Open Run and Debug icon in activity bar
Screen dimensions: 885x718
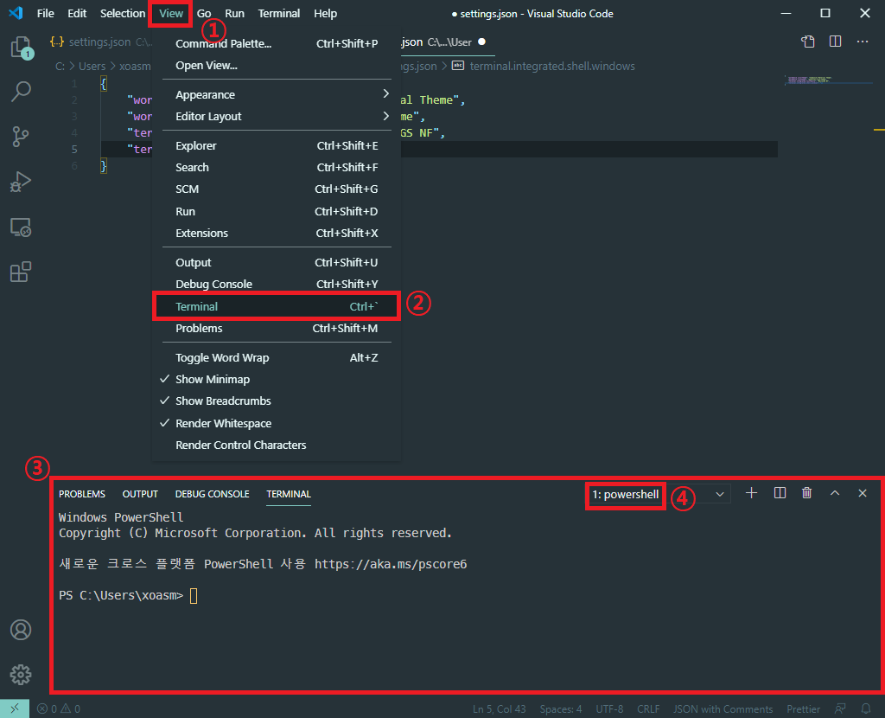pyautogui.click(x=21, y=182)
